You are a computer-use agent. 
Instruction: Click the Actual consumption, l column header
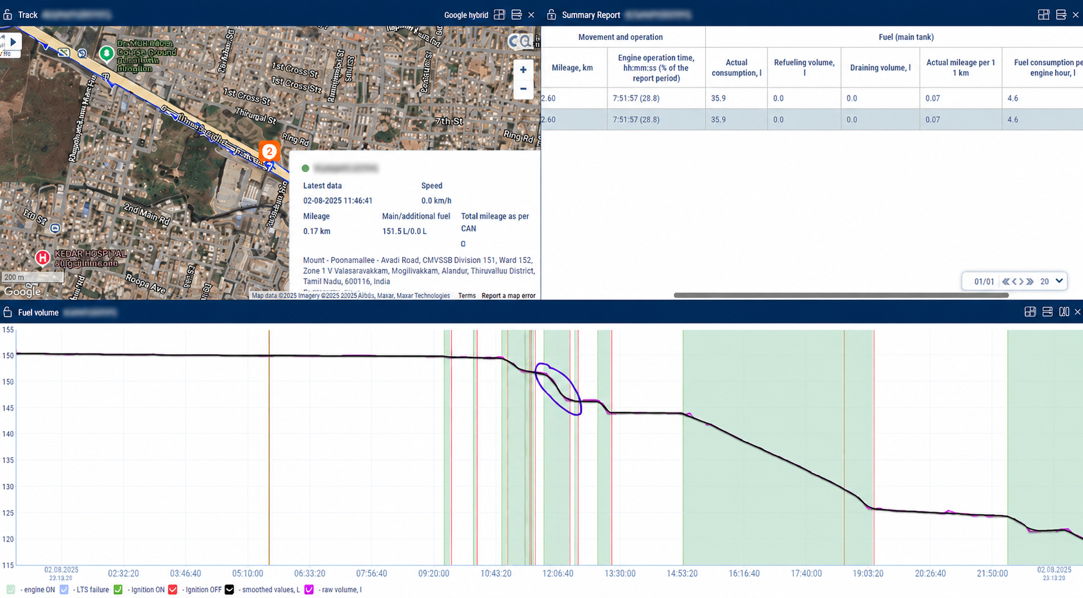[737, 67]
